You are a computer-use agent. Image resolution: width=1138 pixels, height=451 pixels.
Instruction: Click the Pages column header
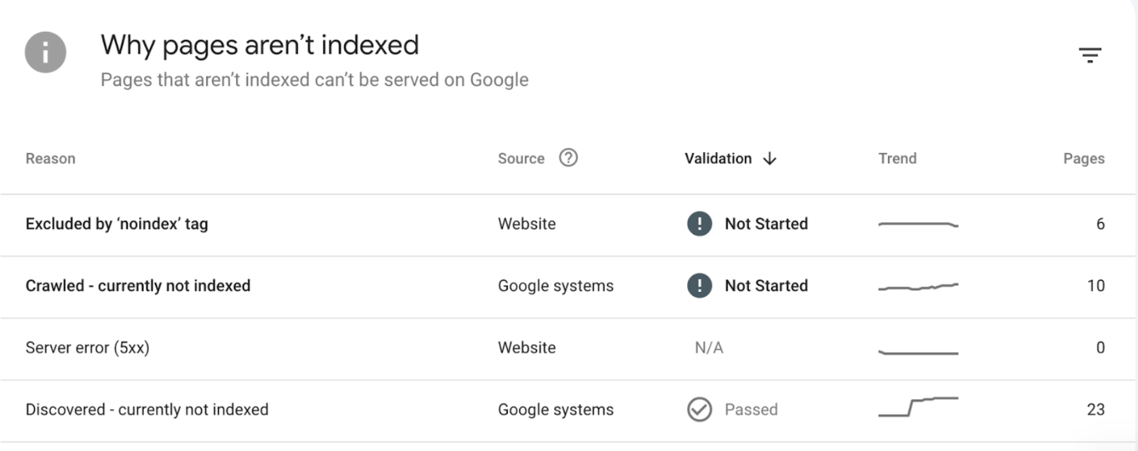tap(1084, 159)
